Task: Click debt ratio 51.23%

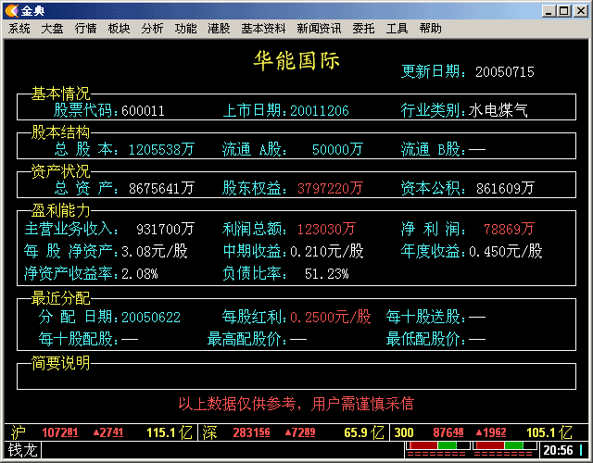Action: [x=327, y=274]
